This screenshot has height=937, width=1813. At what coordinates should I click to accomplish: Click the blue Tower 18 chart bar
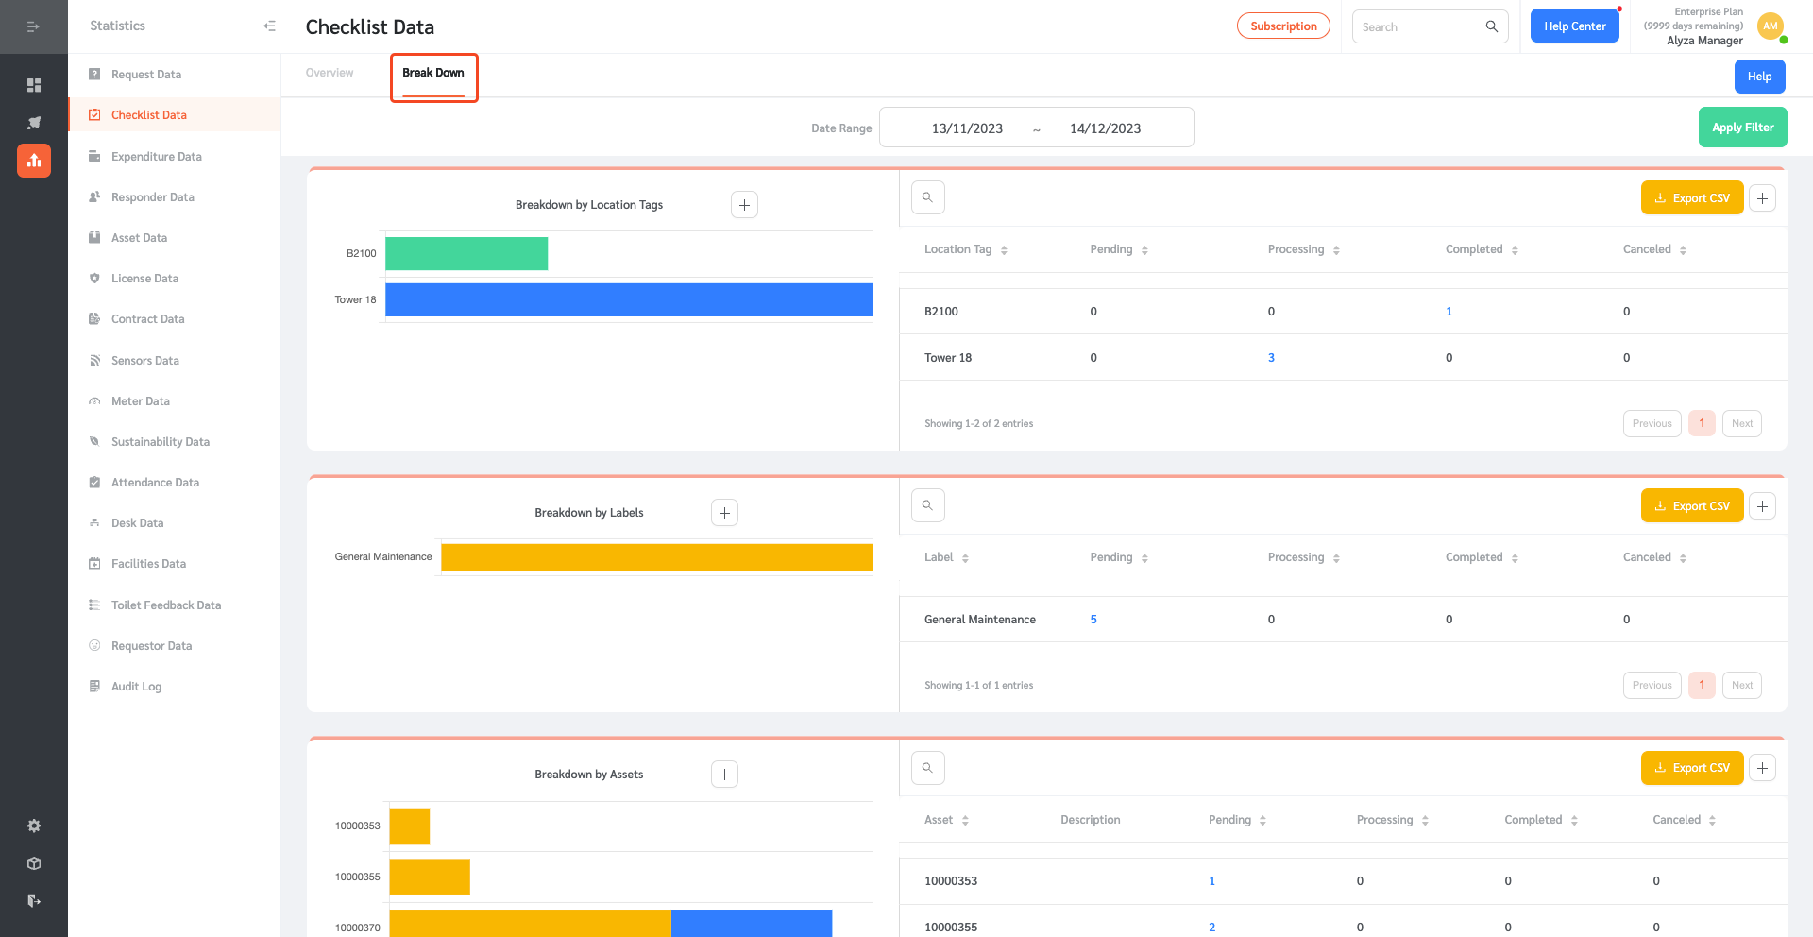tap(629, 299)
